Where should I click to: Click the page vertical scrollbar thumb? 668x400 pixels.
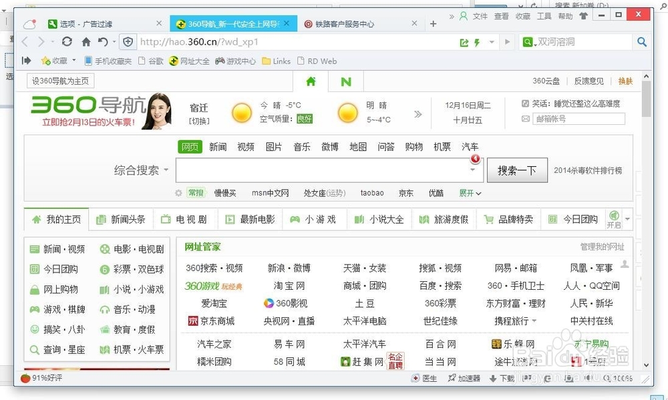tap(646, 99)
